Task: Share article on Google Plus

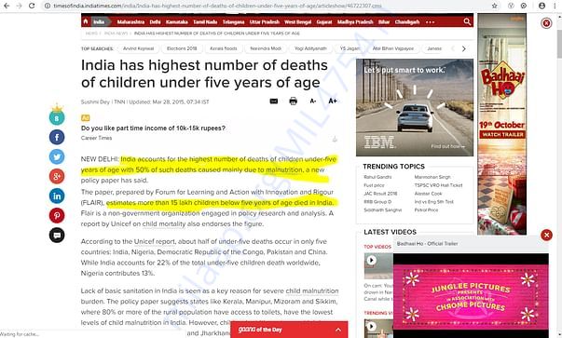Action: 57,176
